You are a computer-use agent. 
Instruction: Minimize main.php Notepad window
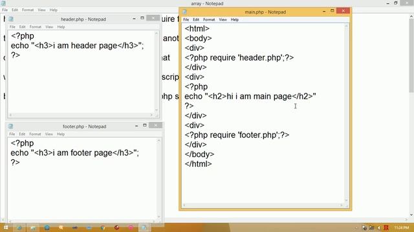324,11
